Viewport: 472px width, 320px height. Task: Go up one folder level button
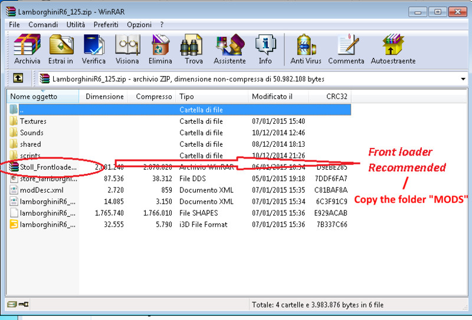18,78
